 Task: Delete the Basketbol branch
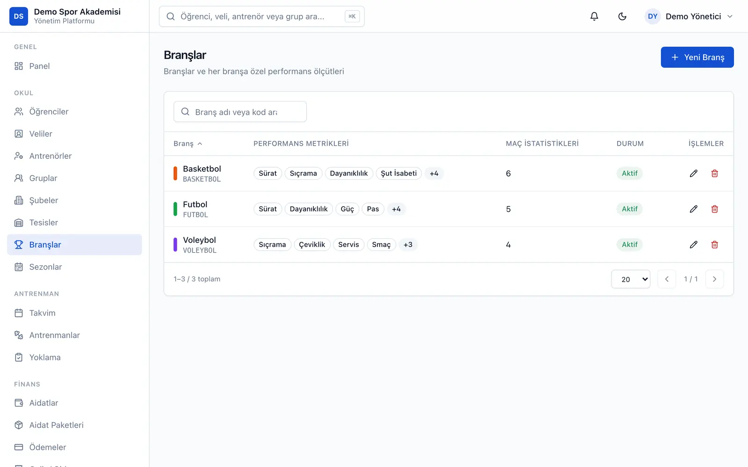[x=714, y=173]
